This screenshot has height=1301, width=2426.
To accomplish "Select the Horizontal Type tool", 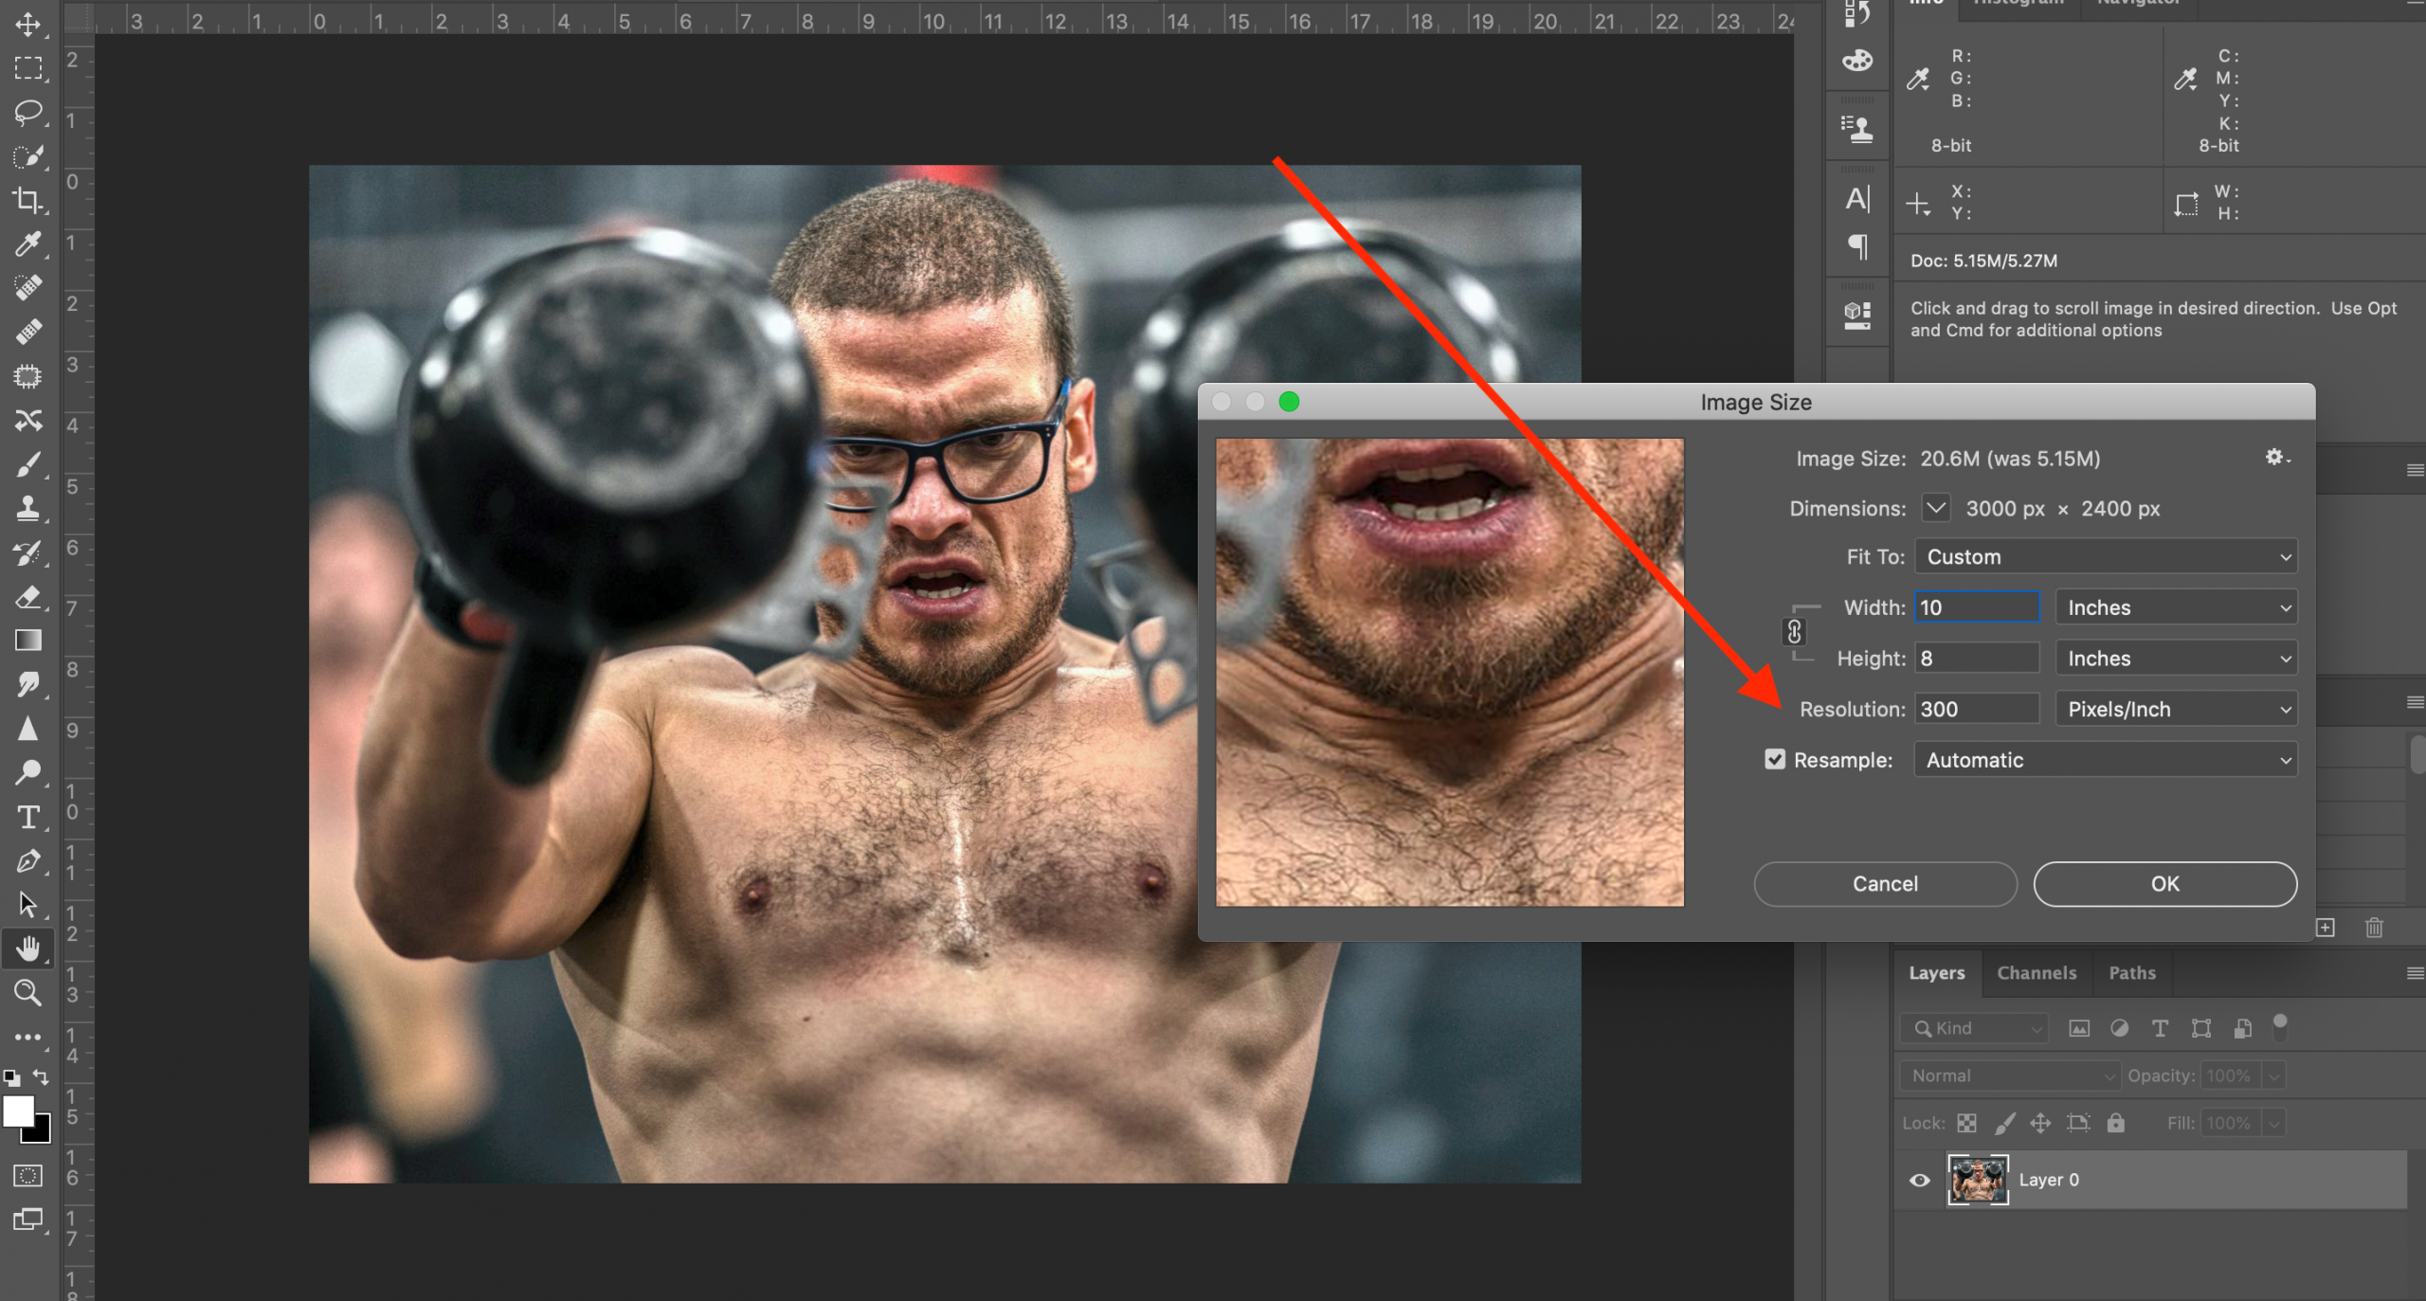I will click(27, 817).
